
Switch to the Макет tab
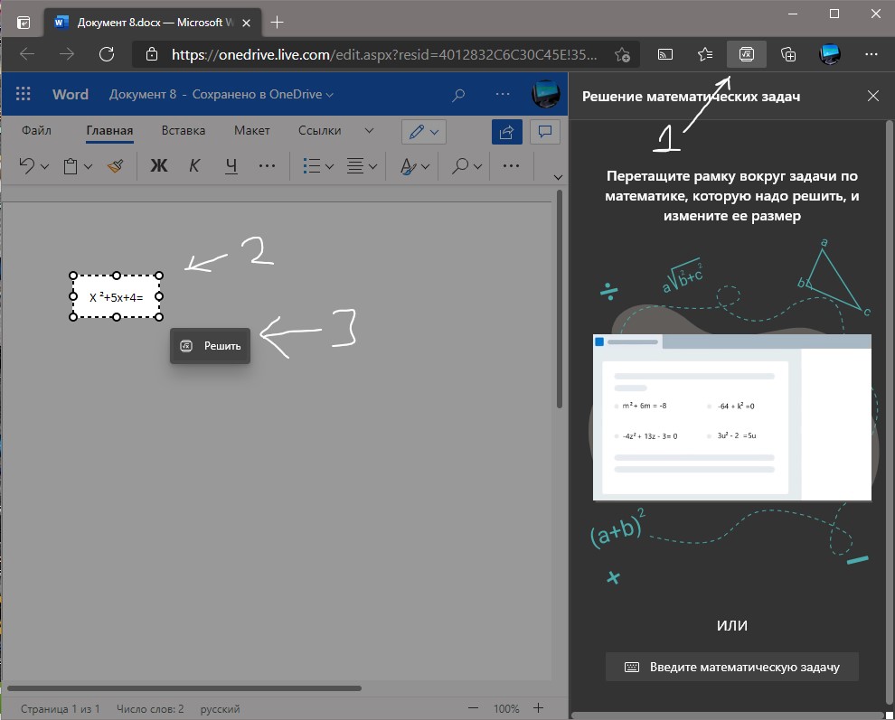click(251, 131)
